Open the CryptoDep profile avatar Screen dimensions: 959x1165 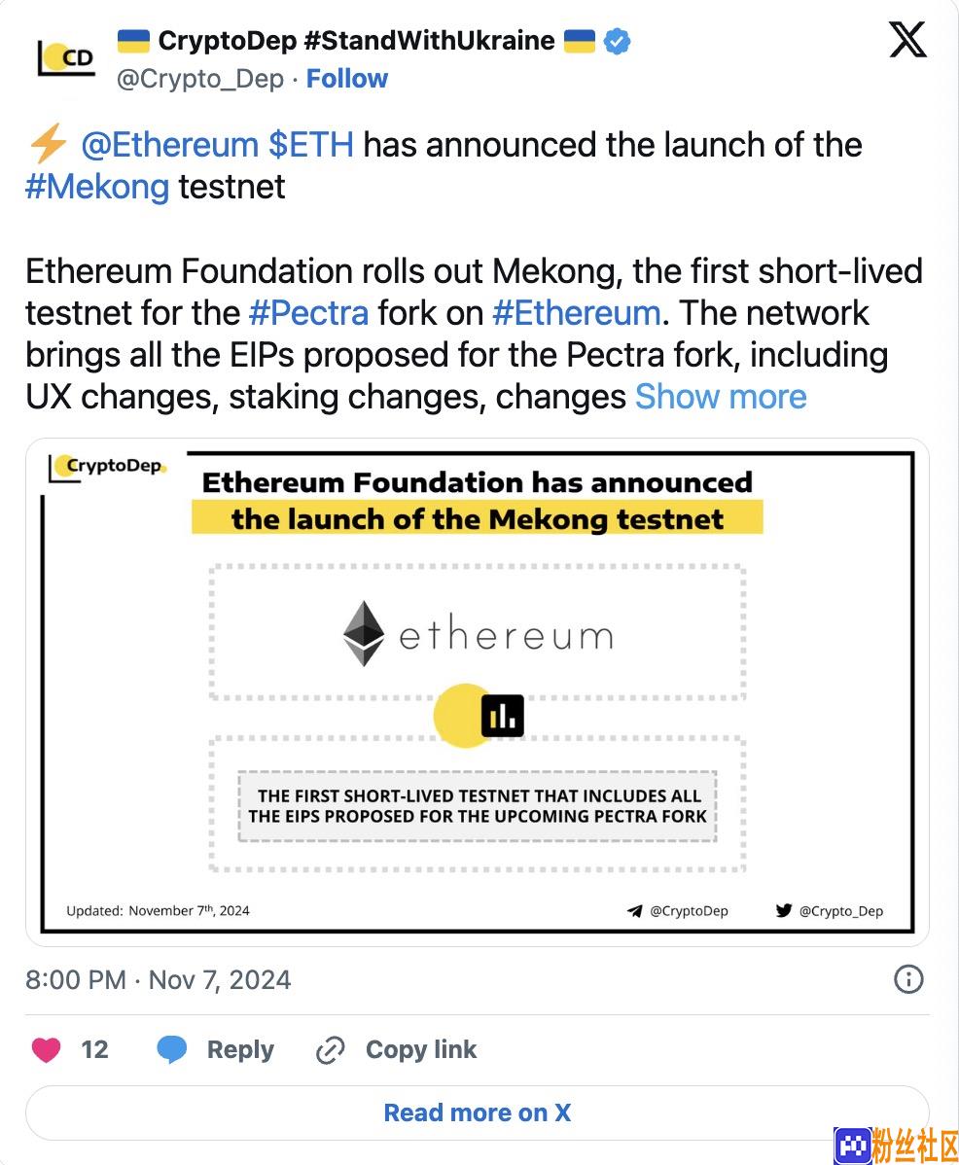pos(67,58)
